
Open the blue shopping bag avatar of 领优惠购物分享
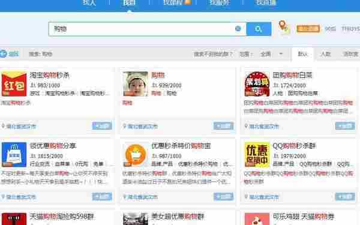(x=14, y=155)
